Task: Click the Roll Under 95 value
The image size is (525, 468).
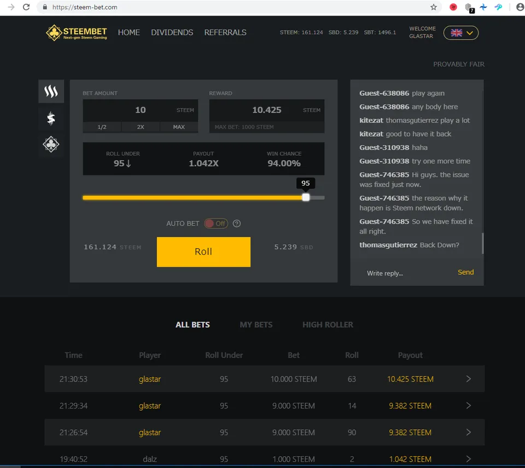Action: (x=122, y=163)
